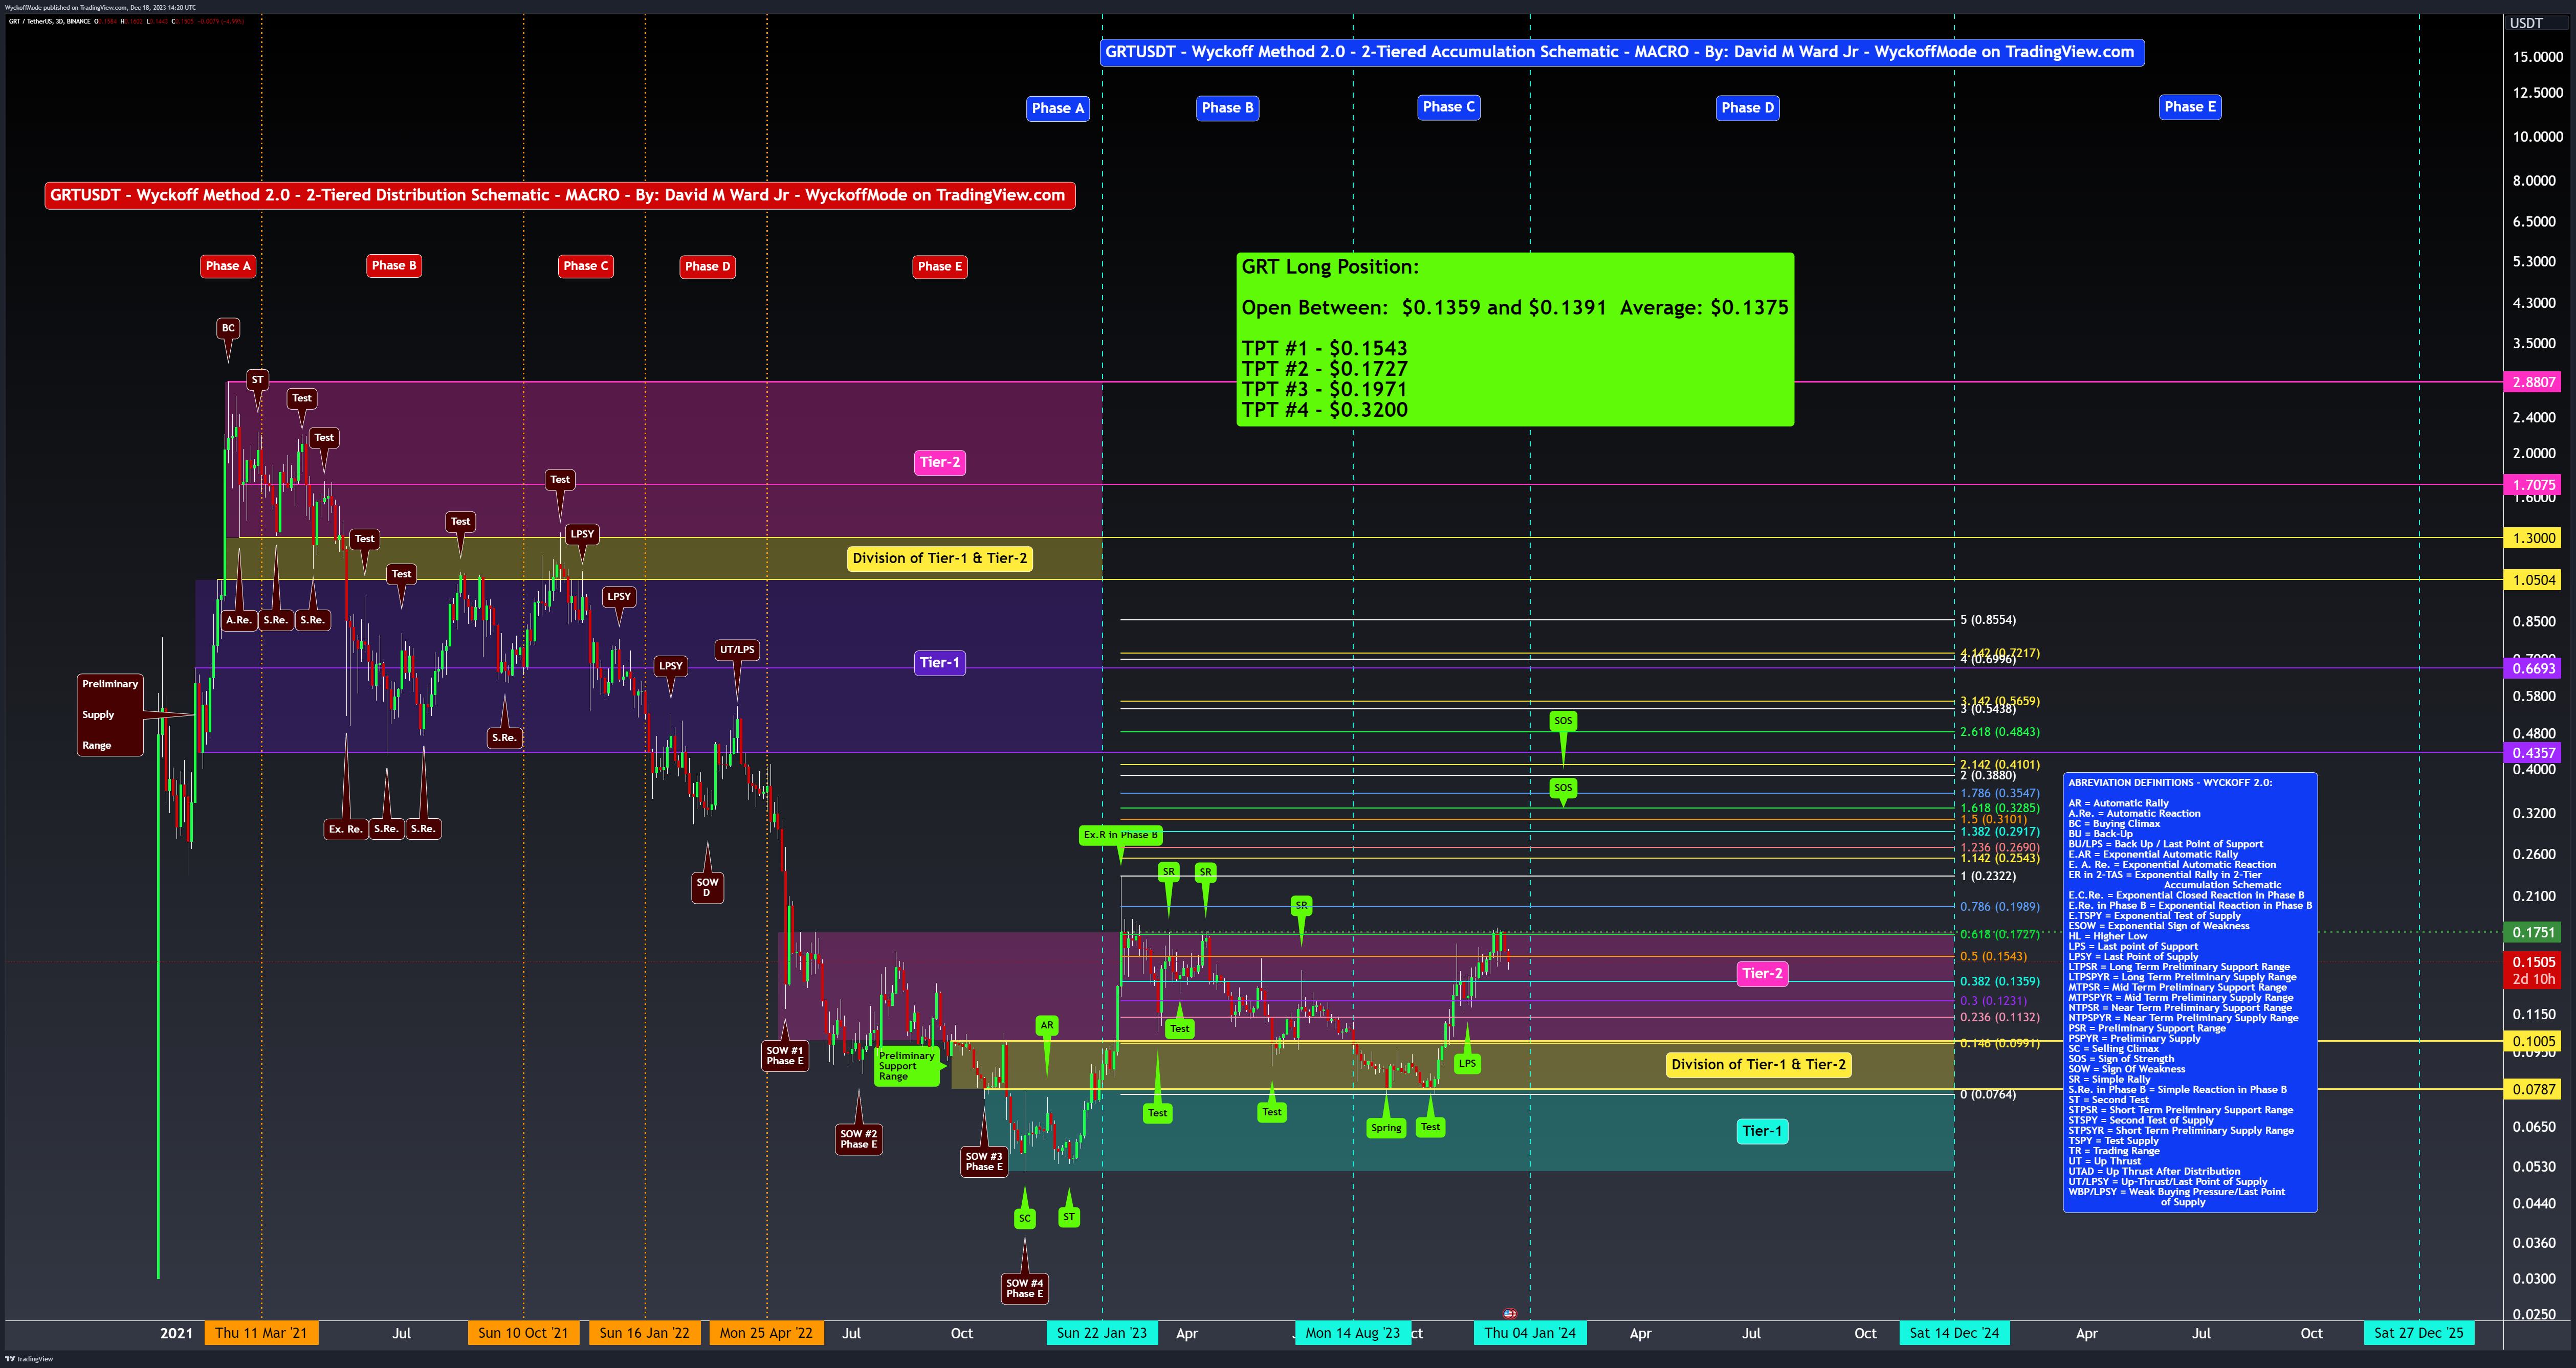Image resolution: width=2576 pixels, height=1368 pixels.
Task: Click the blue Phase C label
Action: 1449,107
